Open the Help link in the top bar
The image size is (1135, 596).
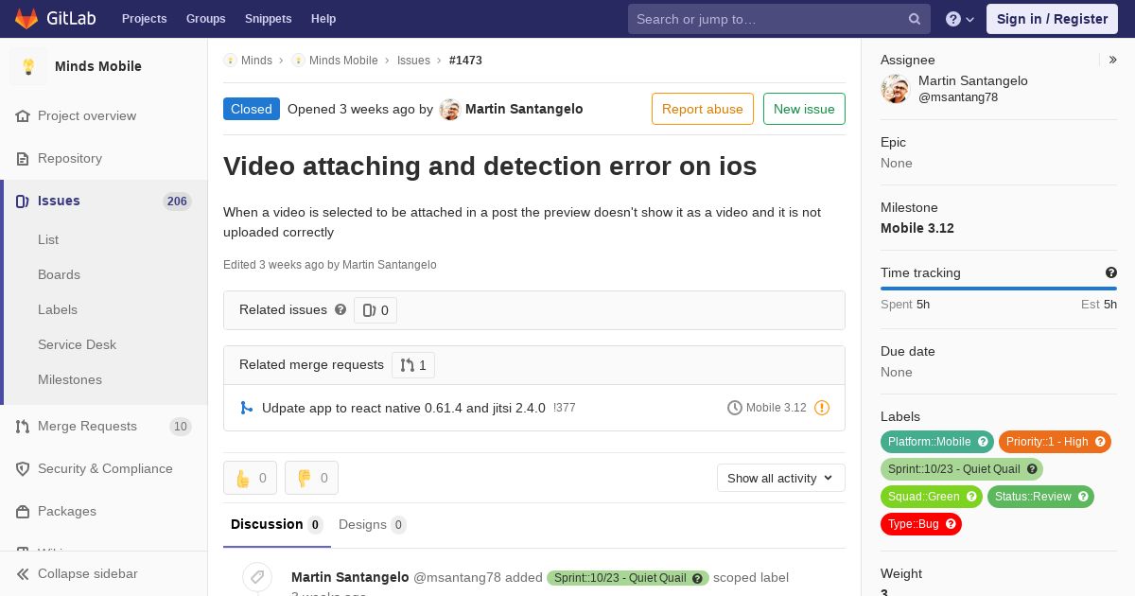click(x=323, y=19)
